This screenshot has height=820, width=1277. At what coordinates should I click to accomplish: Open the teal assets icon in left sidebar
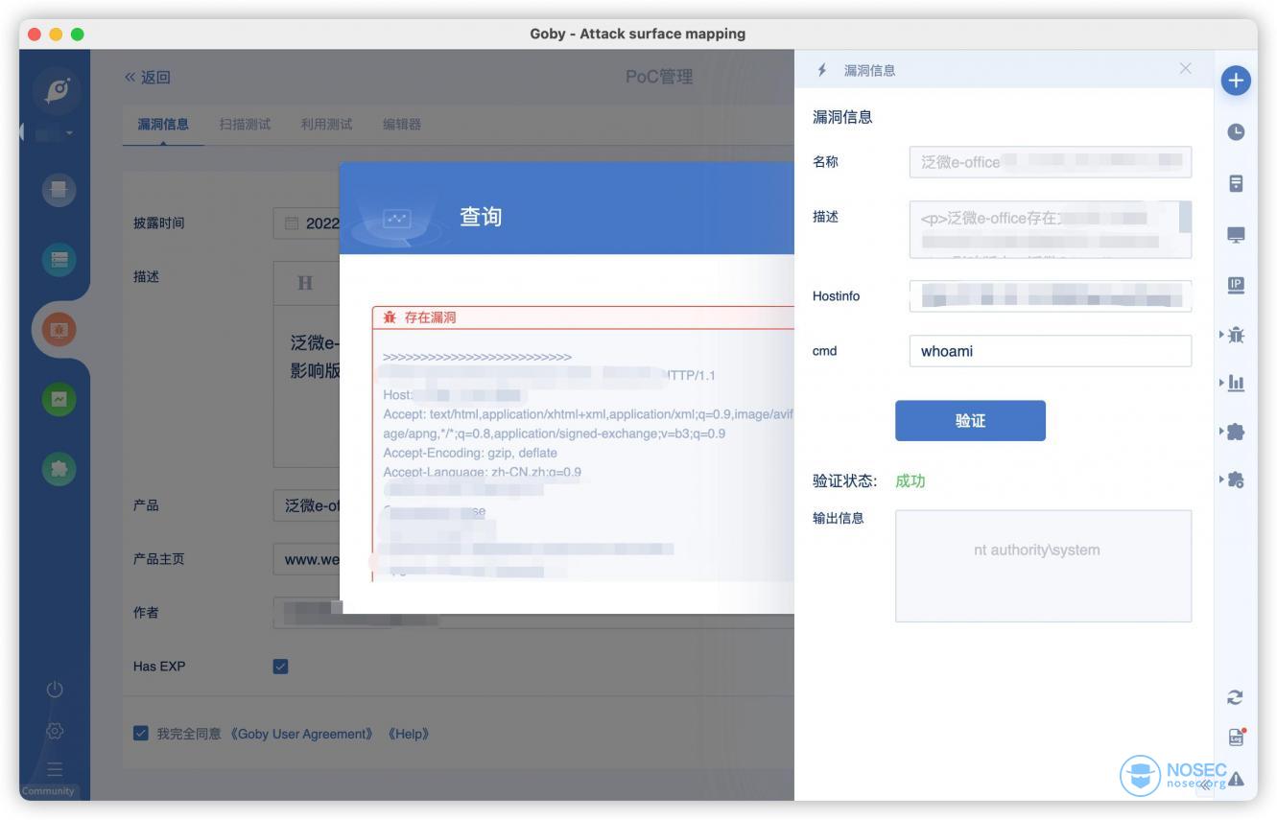[x=59, y=260]
